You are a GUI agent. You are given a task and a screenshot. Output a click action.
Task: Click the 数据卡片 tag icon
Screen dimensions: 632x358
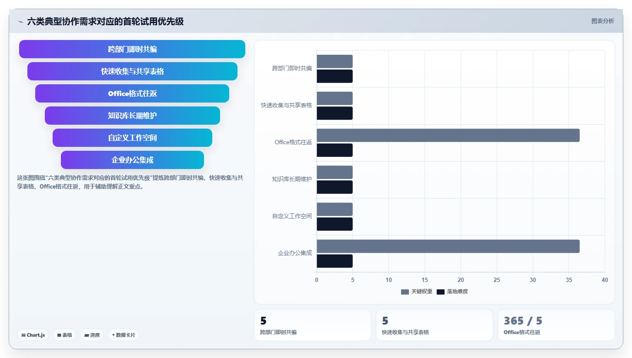coord(113,335)
